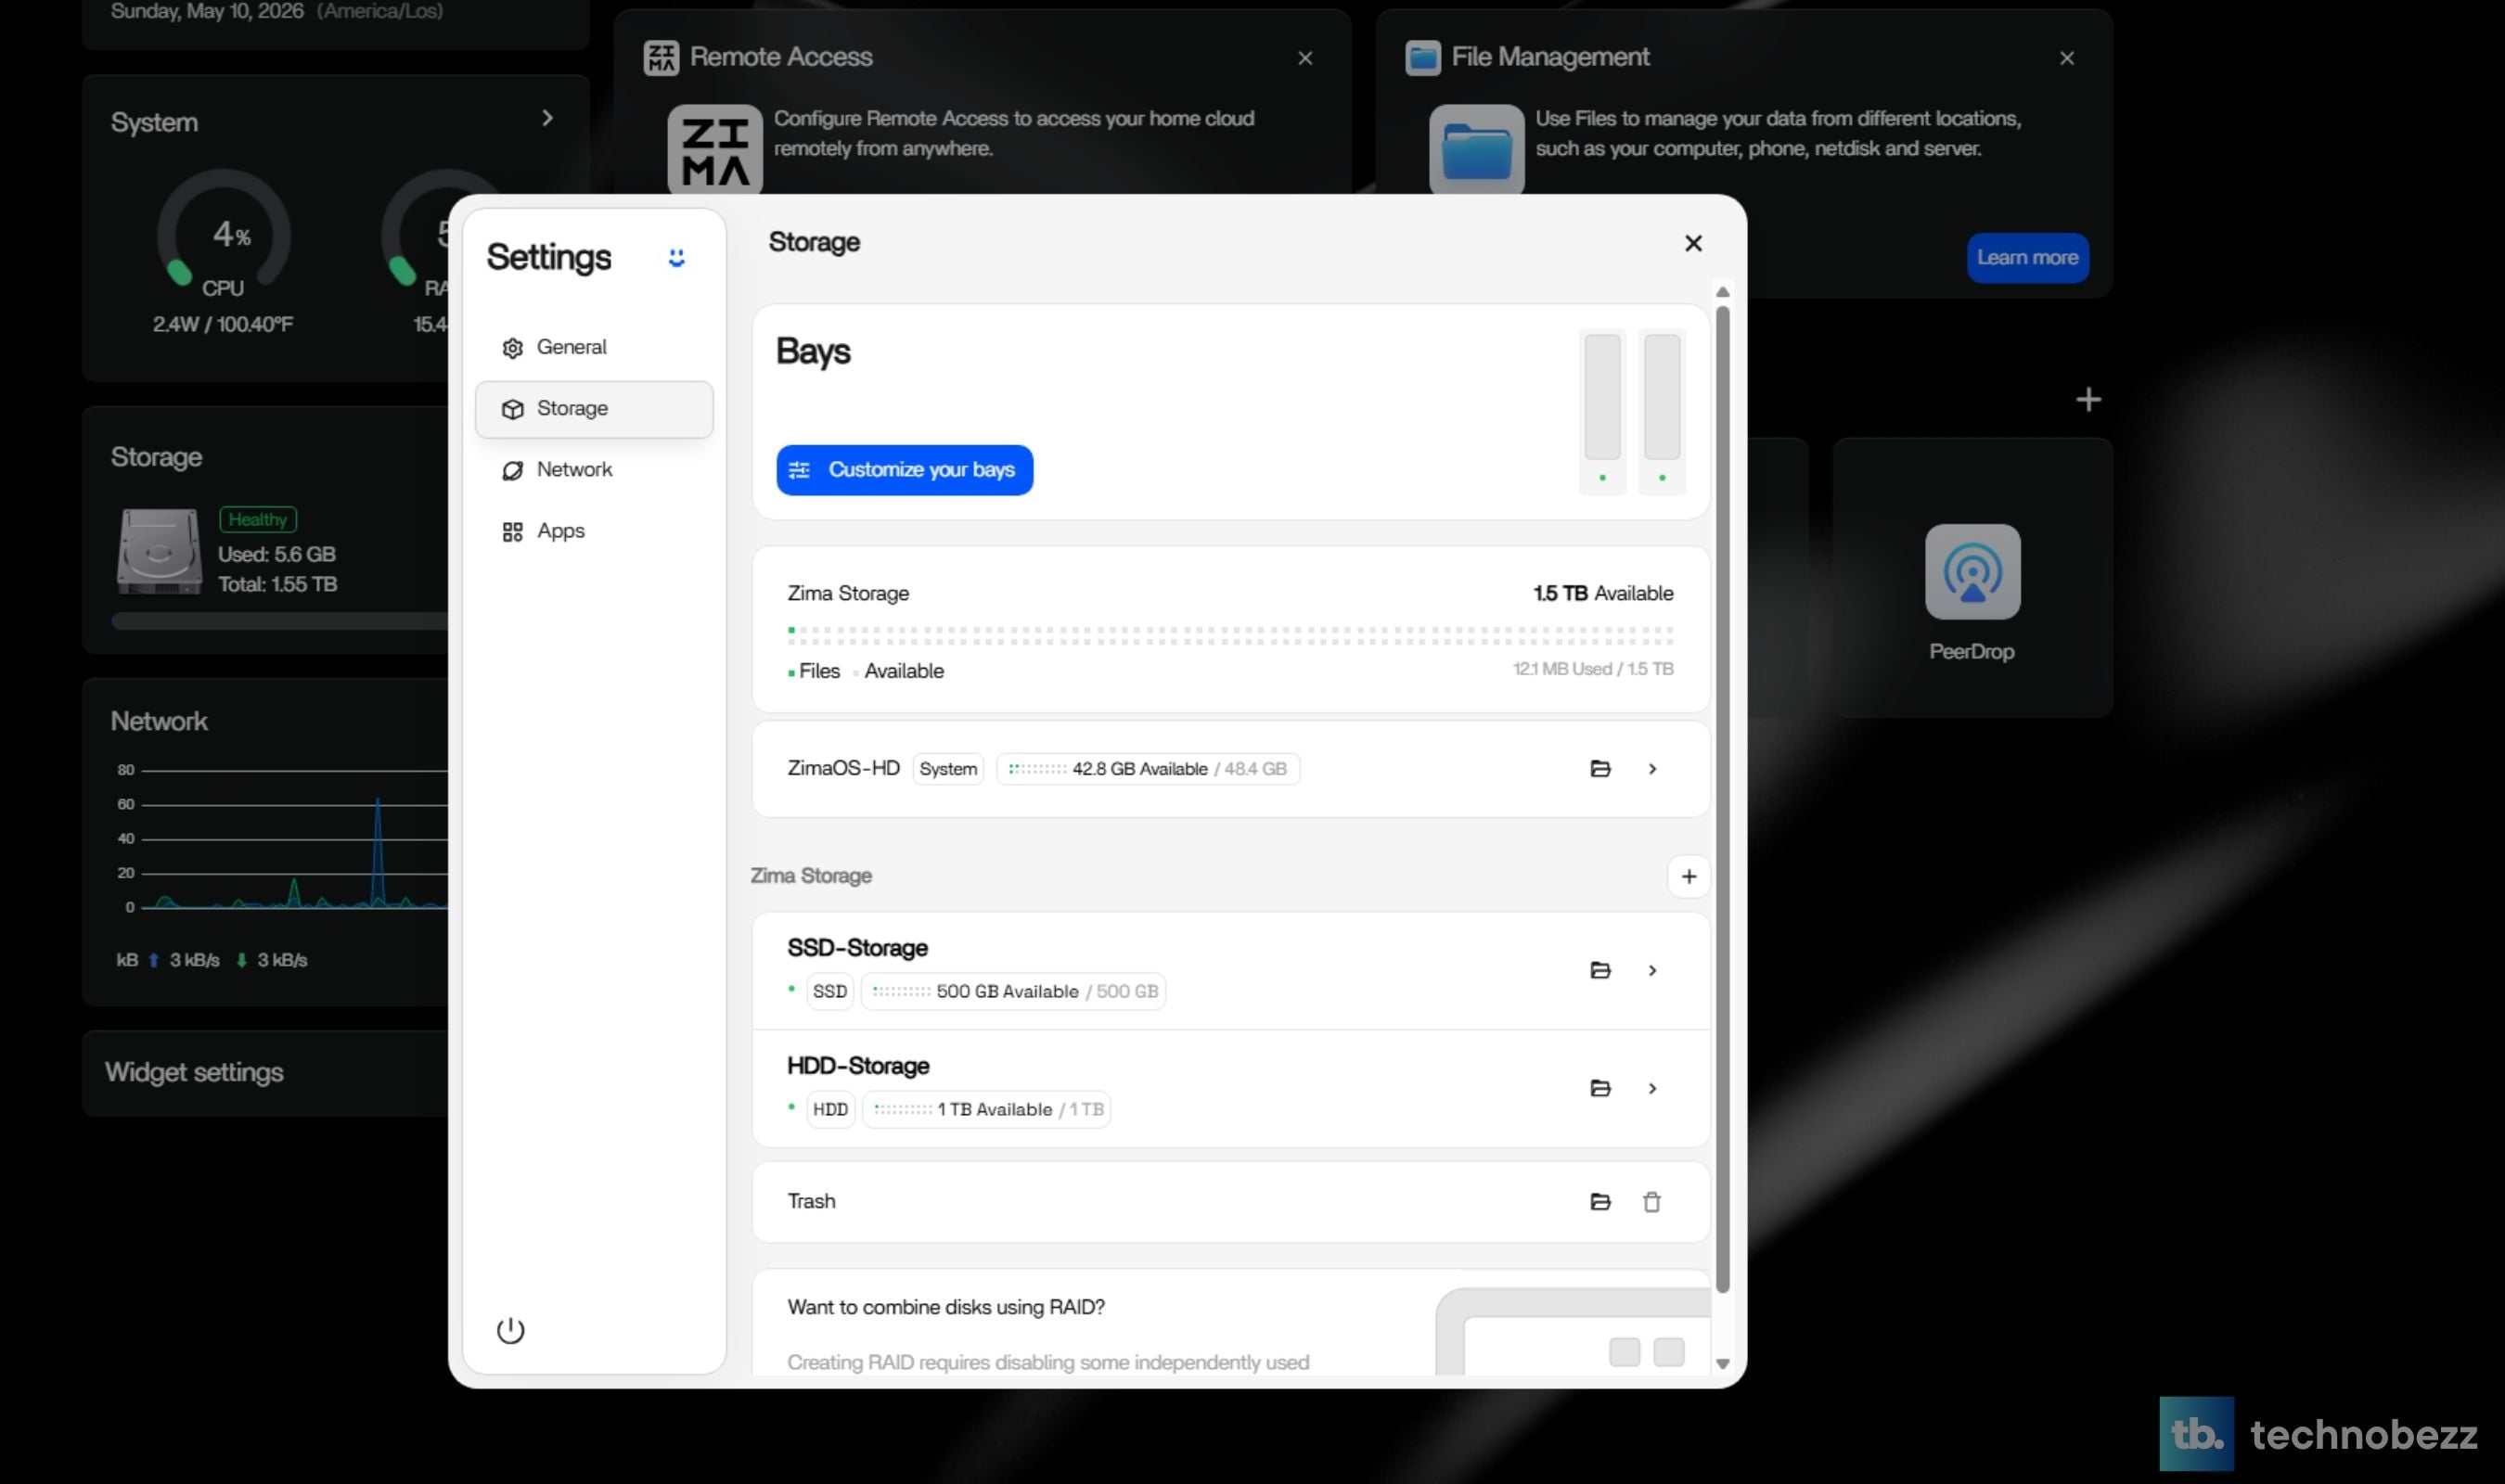Click the ZIMA logo in Remote Access card

(714, 150)
